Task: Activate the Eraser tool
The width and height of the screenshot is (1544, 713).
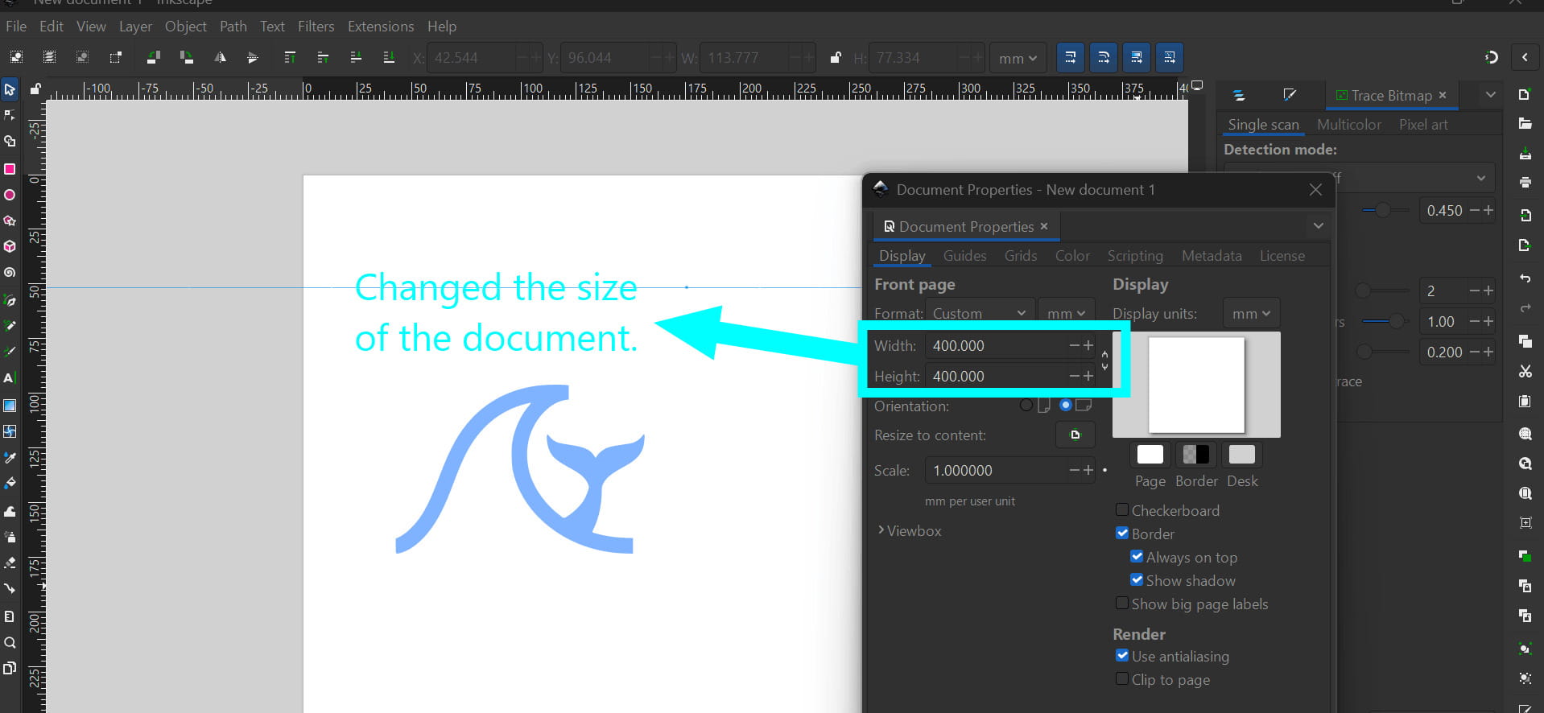Action: coord(10,563)
